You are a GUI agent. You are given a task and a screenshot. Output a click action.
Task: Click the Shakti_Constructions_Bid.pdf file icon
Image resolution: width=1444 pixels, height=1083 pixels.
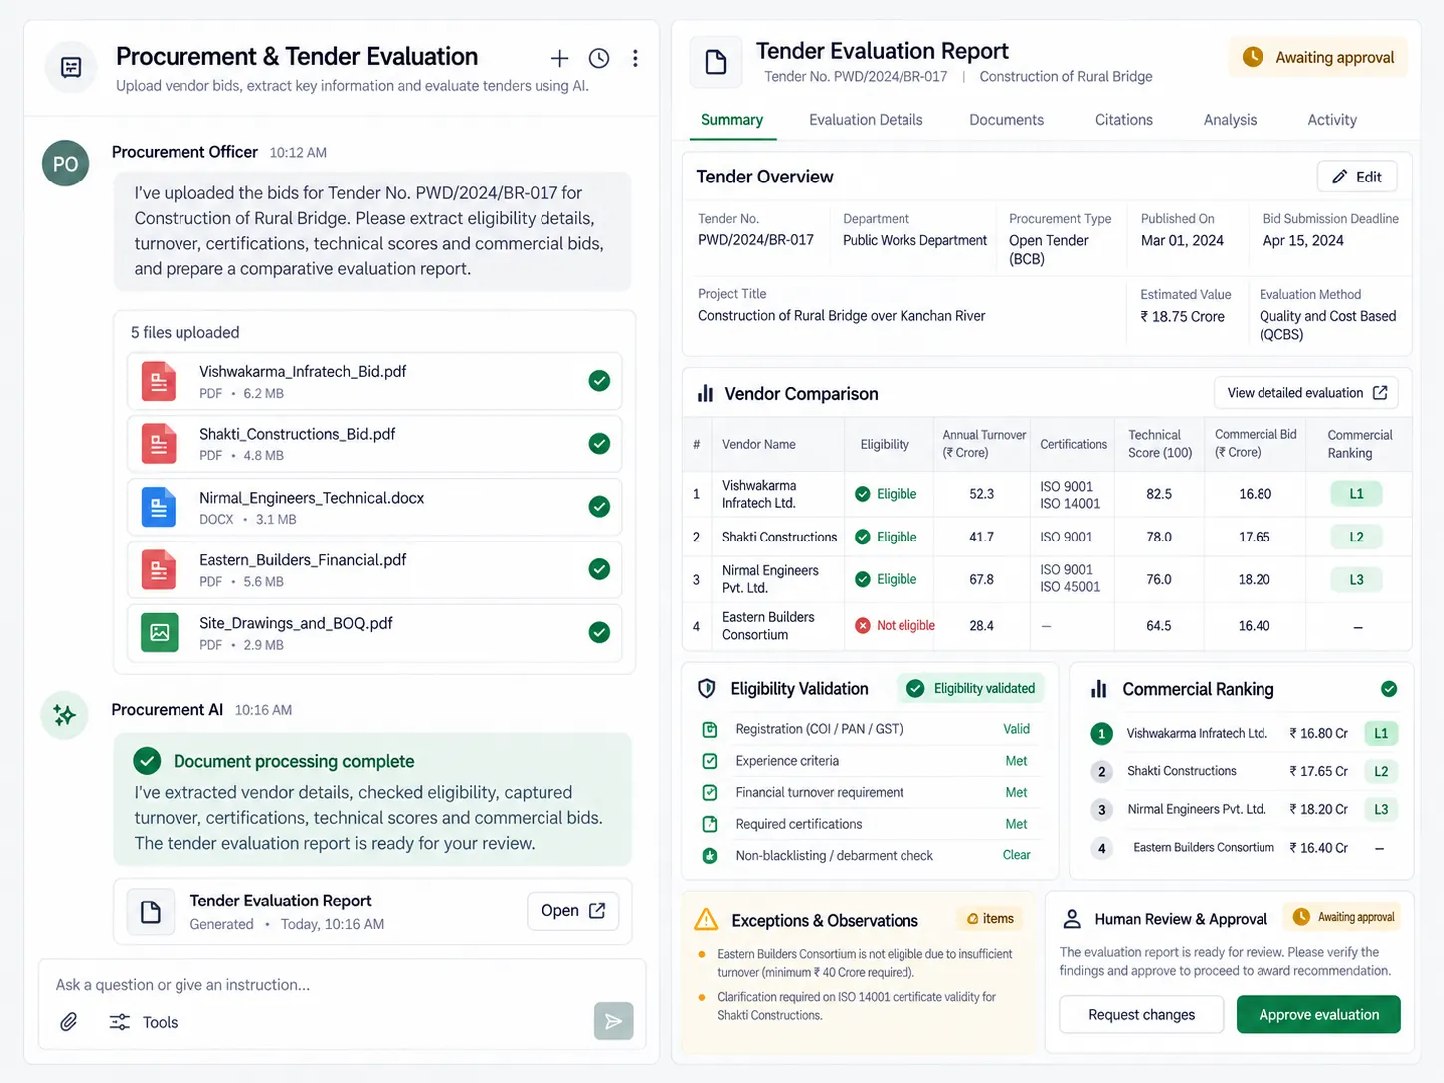[159, 444]
